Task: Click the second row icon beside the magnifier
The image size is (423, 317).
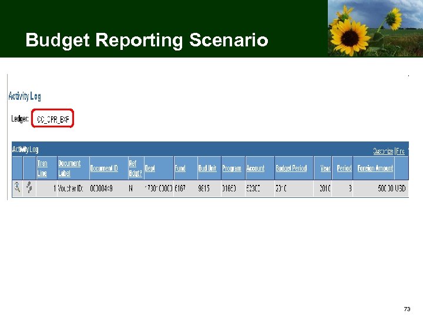Action: coord(29,187)
